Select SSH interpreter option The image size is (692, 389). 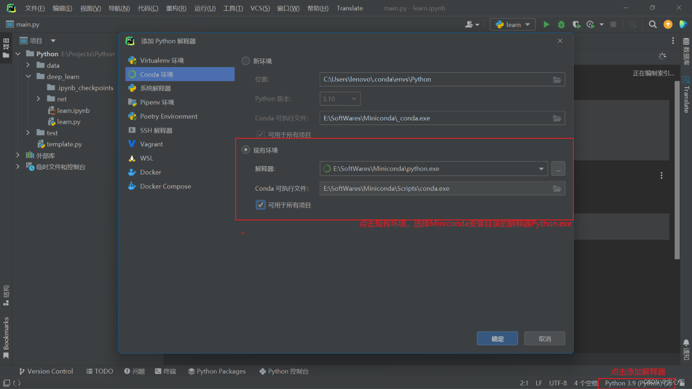pos(180,130)
